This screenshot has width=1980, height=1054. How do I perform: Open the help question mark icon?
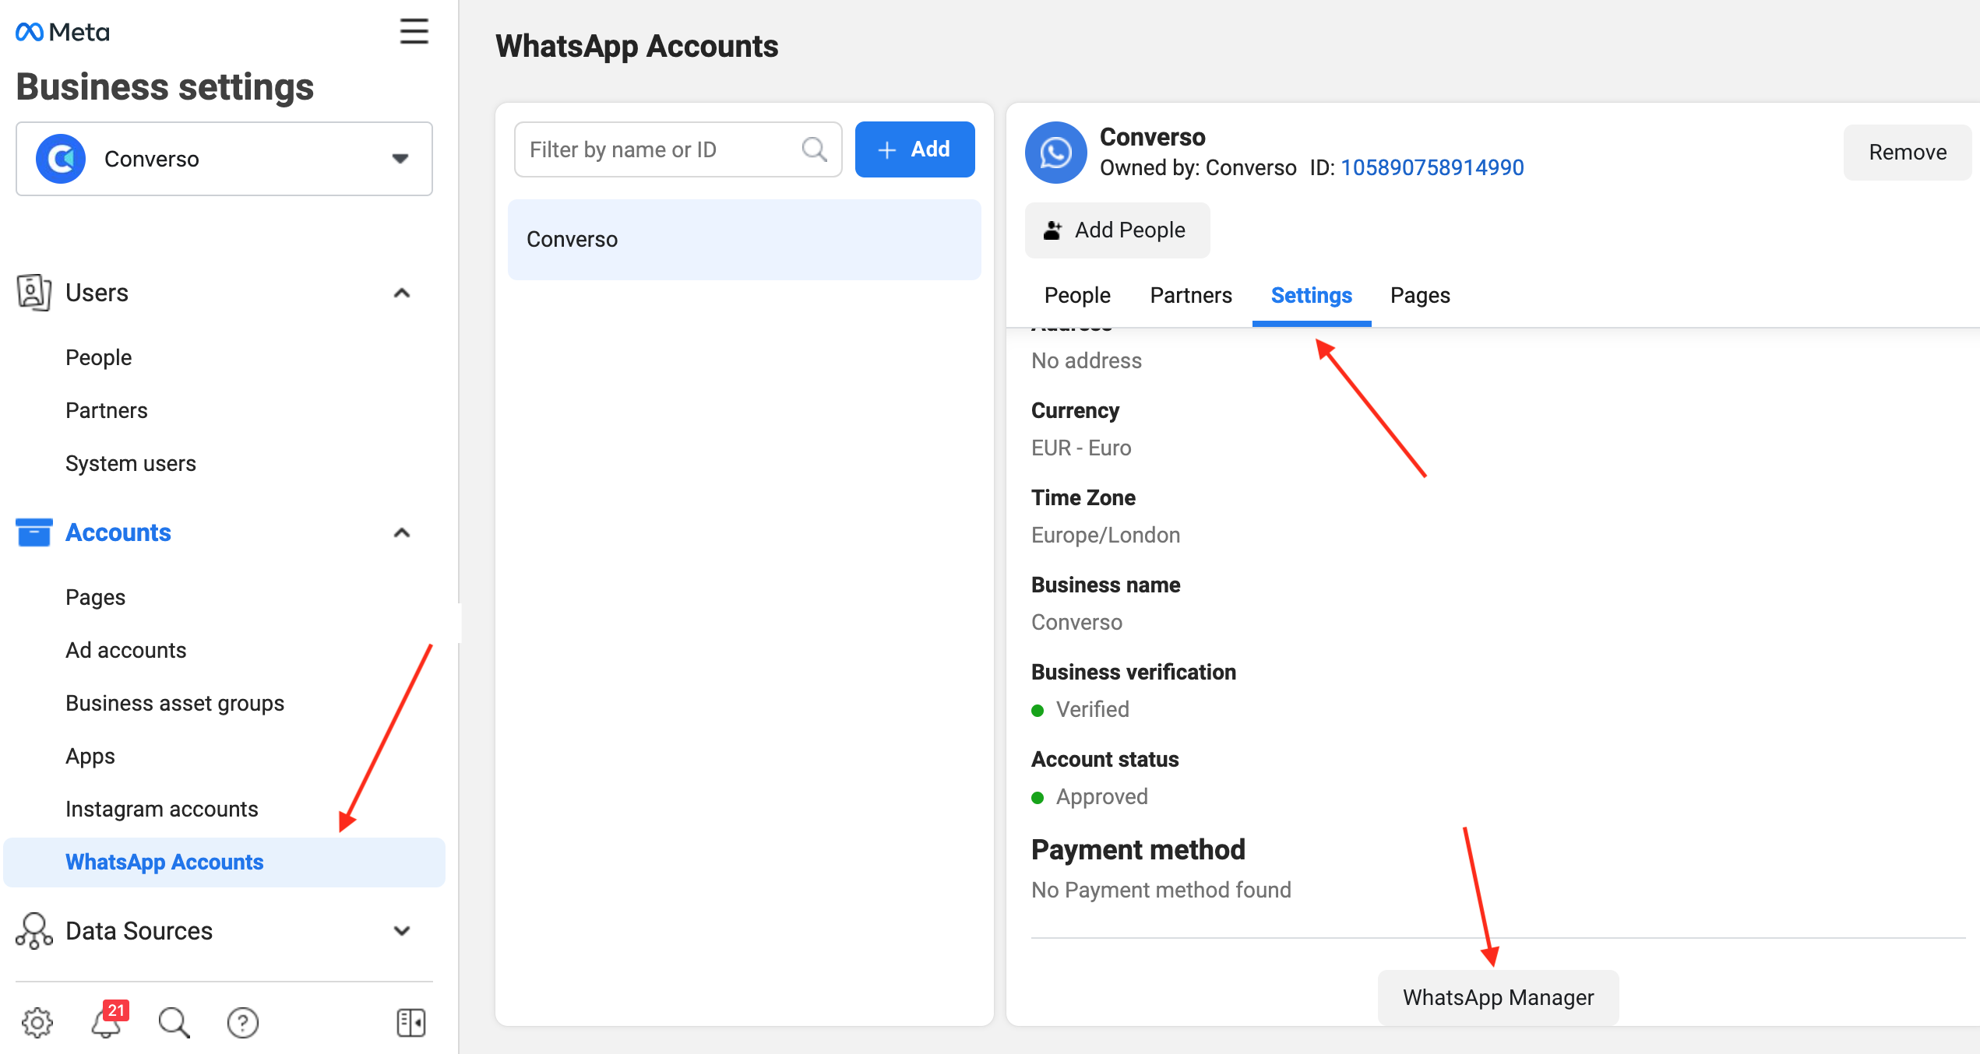(x=242, y=1022)
